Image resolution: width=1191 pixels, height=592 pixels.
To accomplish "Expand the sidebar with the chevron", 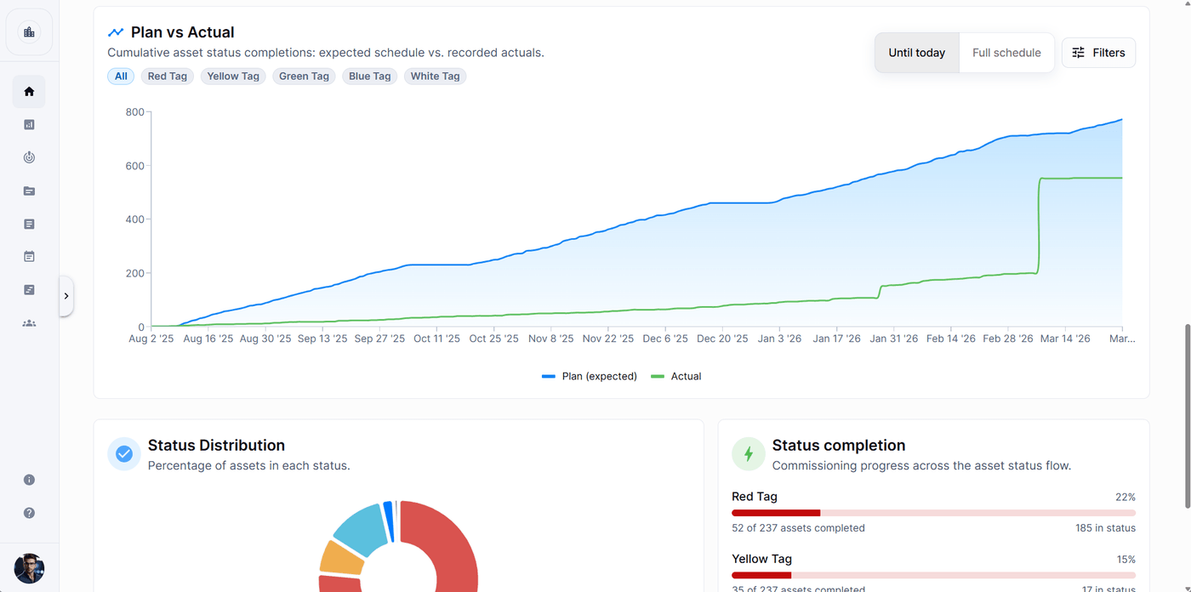I will pos(66,296).
